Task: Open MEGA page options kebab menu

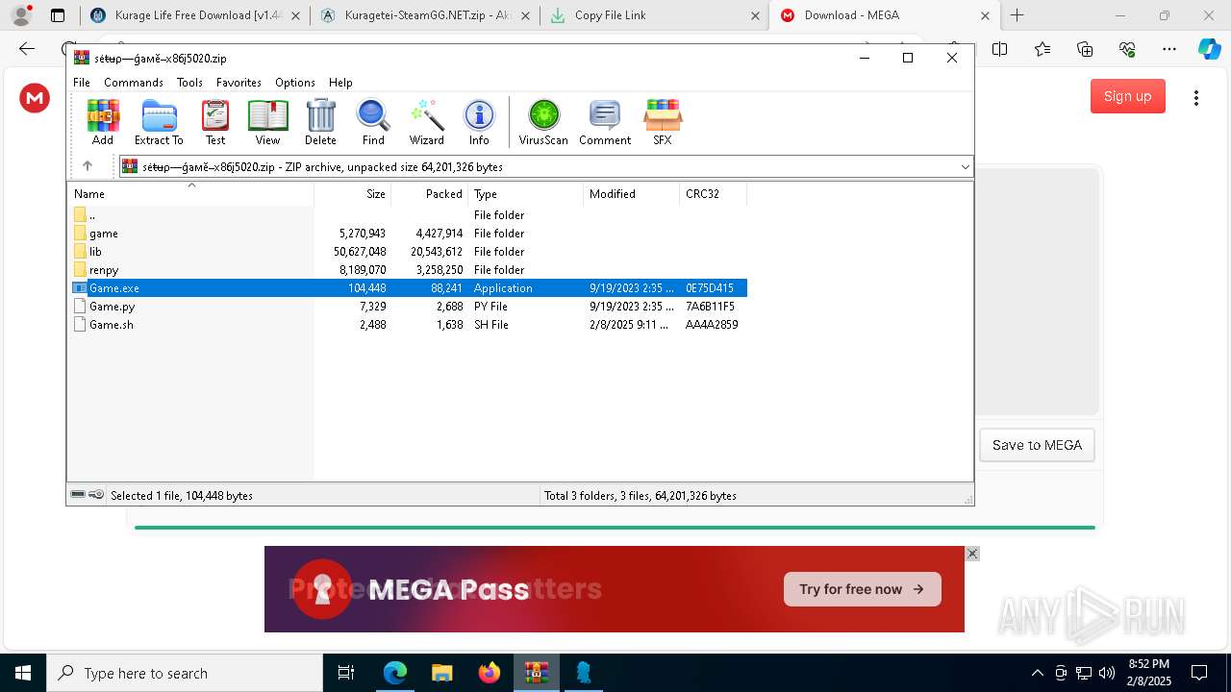Action: pos(1196,97)
